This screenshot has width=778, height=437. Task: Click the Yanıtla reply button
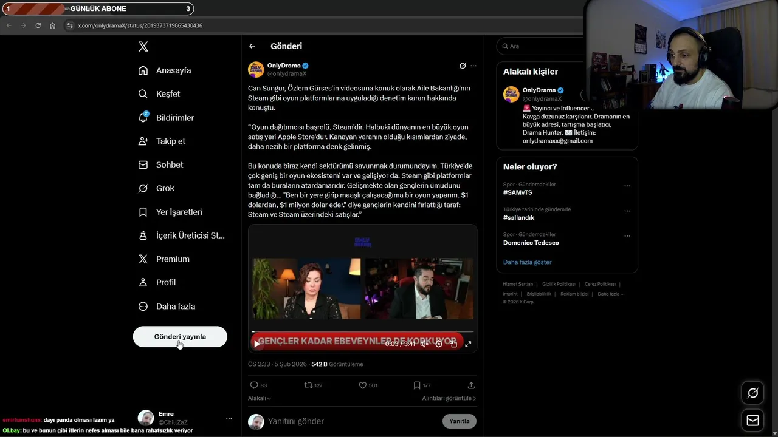click(460, 421)
